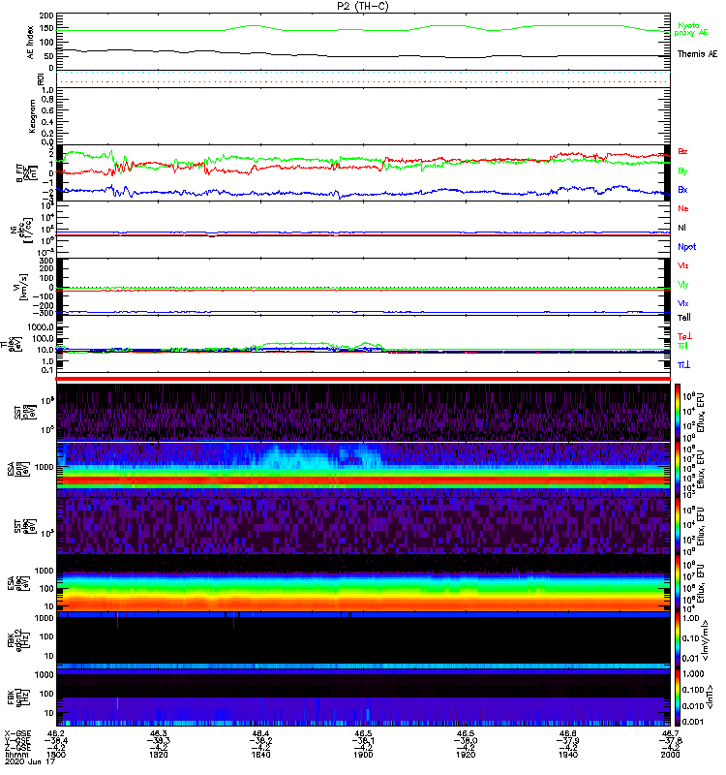
Task: Click the "1820" time tick label
Action: [x=159, y=756]
